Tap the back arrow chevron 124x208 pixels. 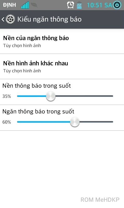coord(3,19)
